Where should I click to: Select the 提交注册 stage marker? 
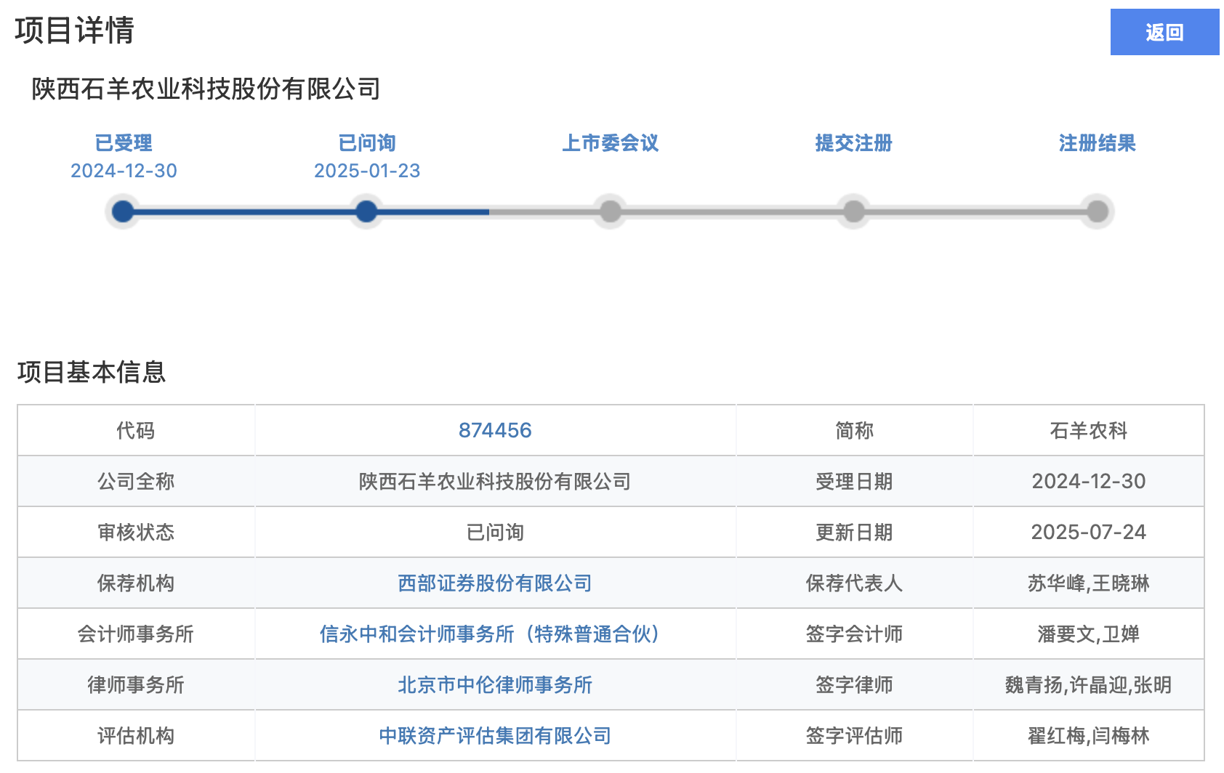(x=854, y=211)
